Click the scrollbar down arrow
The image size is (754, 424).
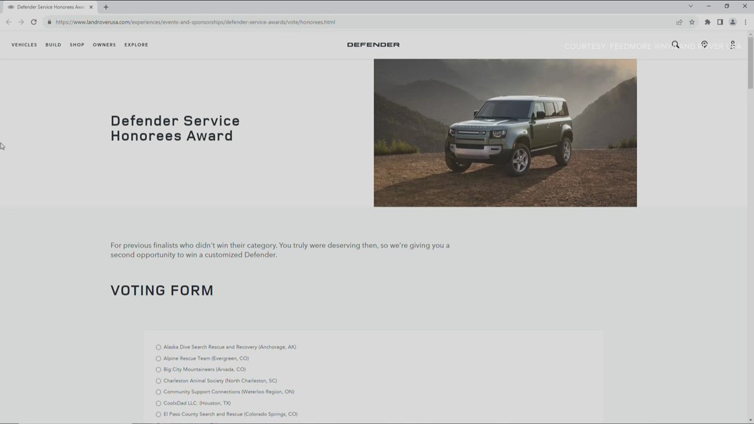pyautogui.click(x=750, y=420)
